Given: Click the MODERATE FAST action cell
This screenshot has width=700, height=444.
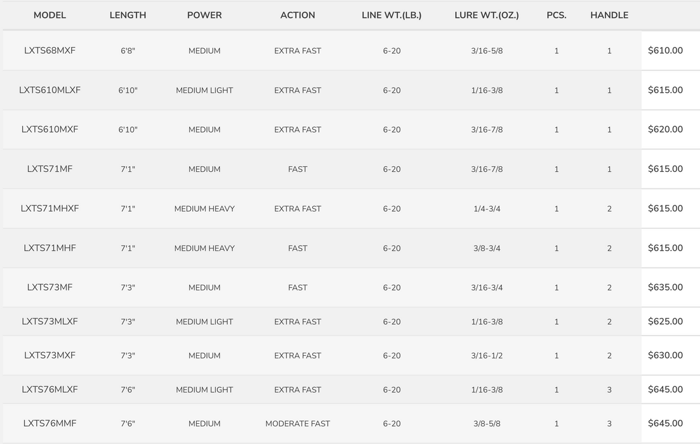Looking at the screenshot, I should pyautogui.click(x=298, y=424).
